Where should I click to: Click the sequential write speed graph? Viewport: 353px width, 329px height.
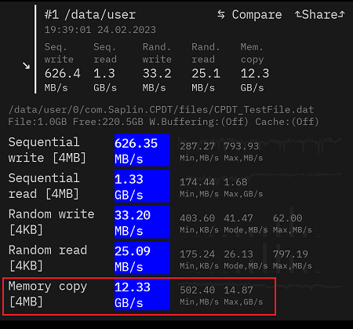[260, 150]
